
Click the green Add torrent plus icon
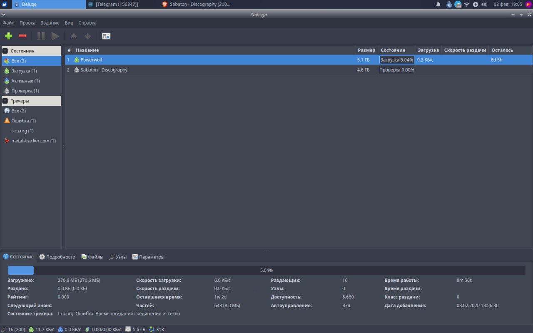(8, 36)
